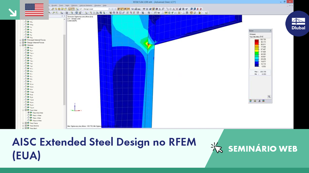Toggle the σeqv,Mises group checkbox
This screenshot has height=173, width=309.
[26, 110]
